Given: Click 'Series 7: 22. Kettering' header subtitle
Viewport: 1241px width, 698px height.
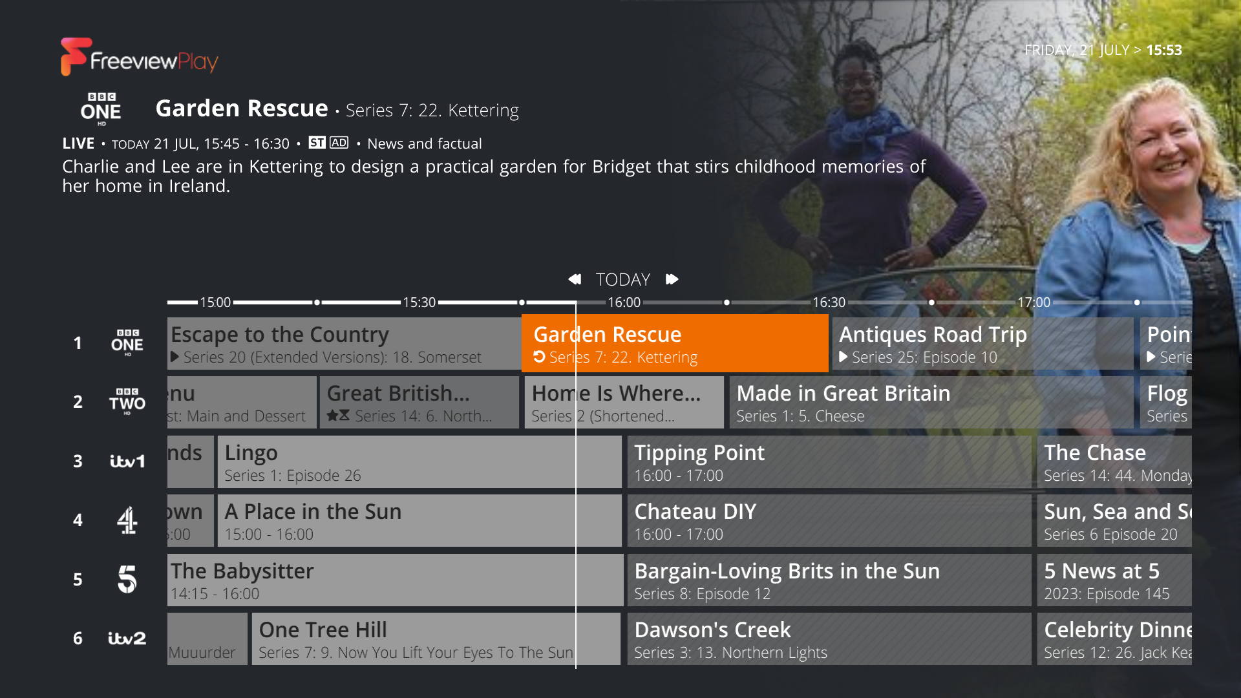Looking at the screenshot, I should coord(432,111).
